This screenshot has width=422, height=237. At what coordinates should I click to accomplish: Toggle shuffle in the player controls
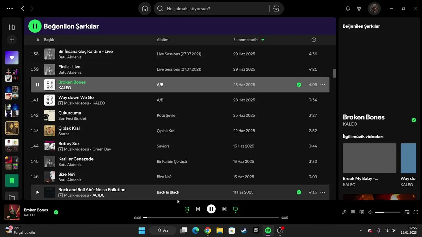coord(187,209)
